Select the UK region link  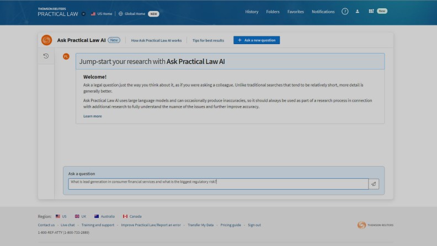tap(81, 216)
